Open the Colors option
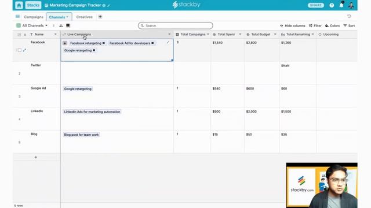 [x=332, y=25]
